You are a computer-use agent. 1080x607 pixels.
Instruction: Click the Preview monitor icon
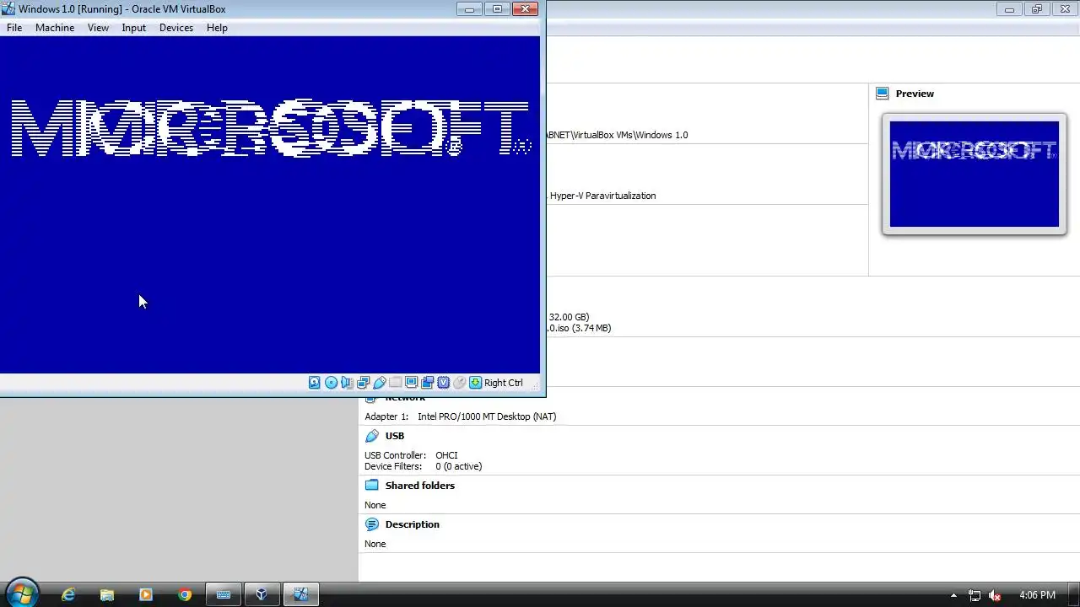point(883,94)
